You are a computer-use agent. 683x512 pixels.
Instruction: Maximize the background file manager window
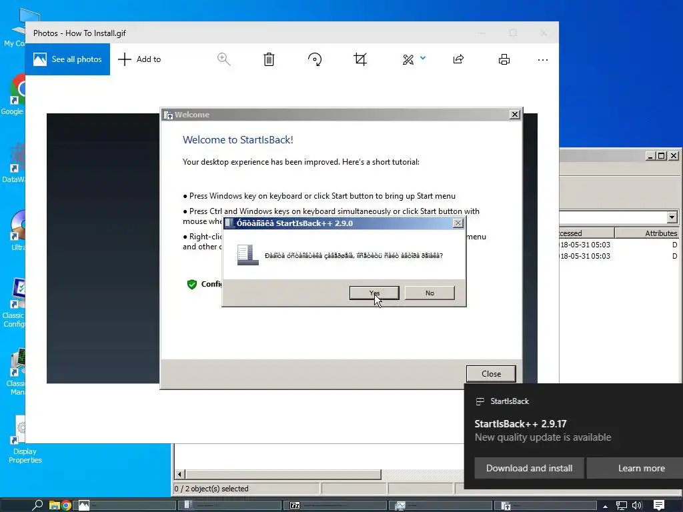click(x=661, y=155)
